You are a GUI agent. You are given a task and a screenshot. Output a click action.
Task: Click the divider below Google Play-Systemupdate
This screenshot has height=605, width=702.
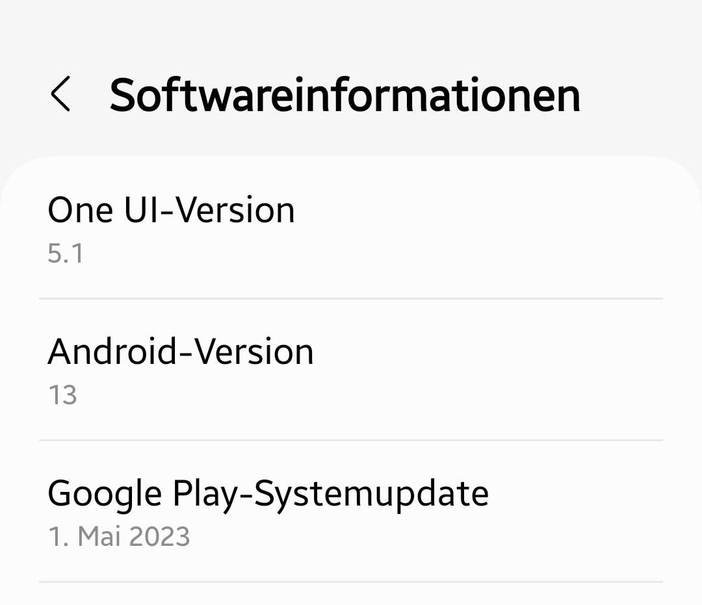pyautogui.click(x=351, y=582)
